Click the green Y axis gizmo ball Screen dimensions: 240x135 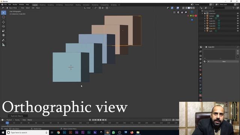pos(191,16)
